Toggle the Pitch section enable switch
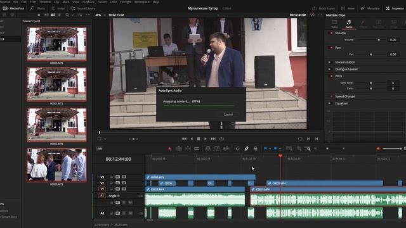406x228 pixels. point(331,76)
